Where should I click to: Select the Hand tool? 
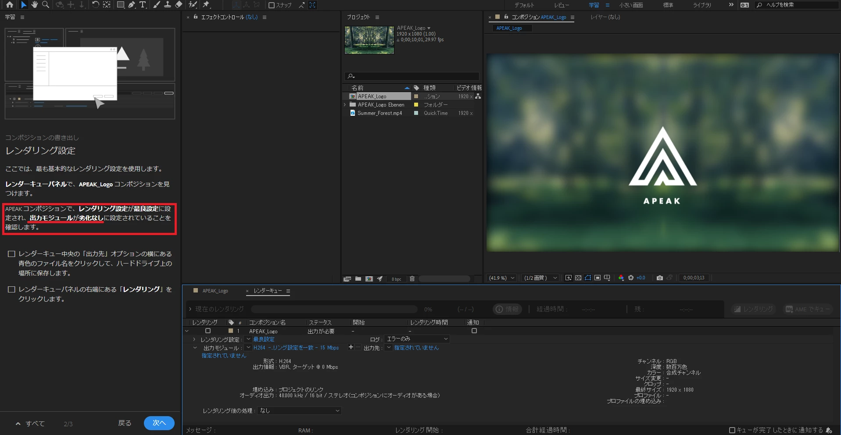pos(34,4)
